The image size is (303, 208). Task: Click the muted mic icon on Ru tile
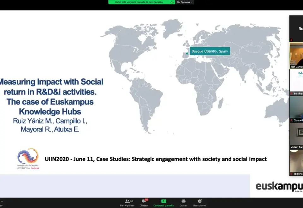click(291, 40)
